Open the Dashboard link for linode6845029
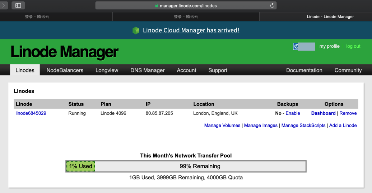Image resolution: width=372 pixels, height=193 pixels. (x=323, y=113)
